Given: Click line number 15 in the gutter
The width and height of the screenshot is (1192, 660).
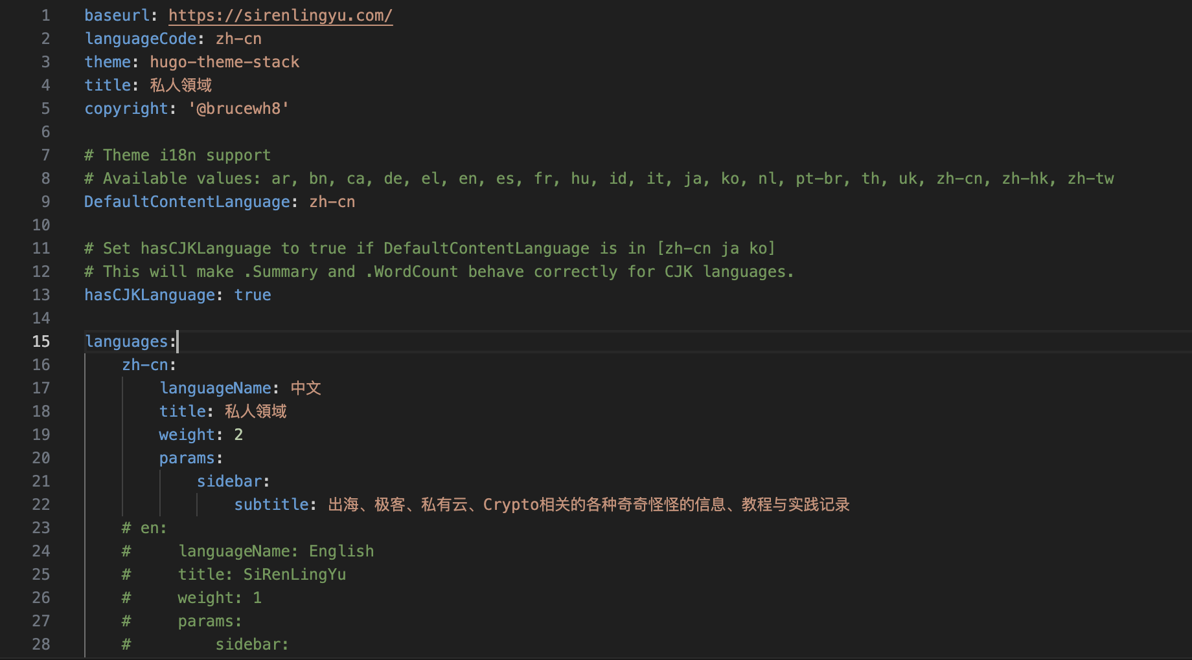Looking at the screenshot, I should coord(41,342).
